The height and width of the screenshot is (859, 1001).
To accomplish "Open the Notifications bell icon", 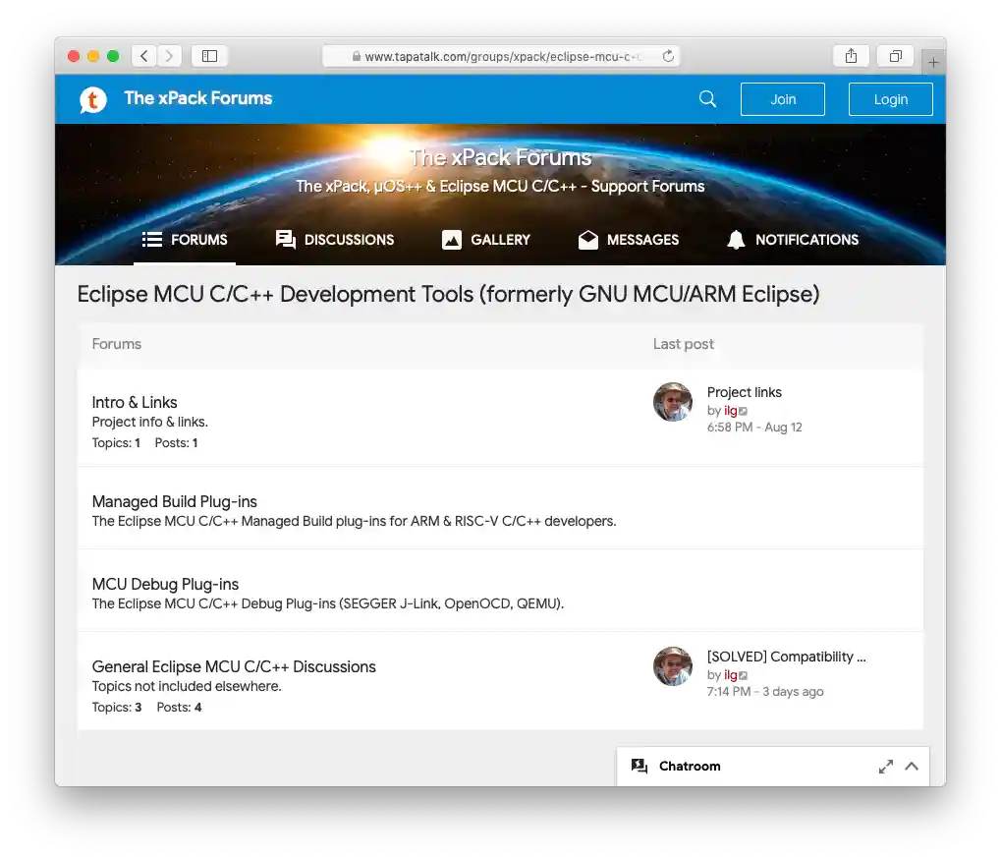I will tap(735, 239).
